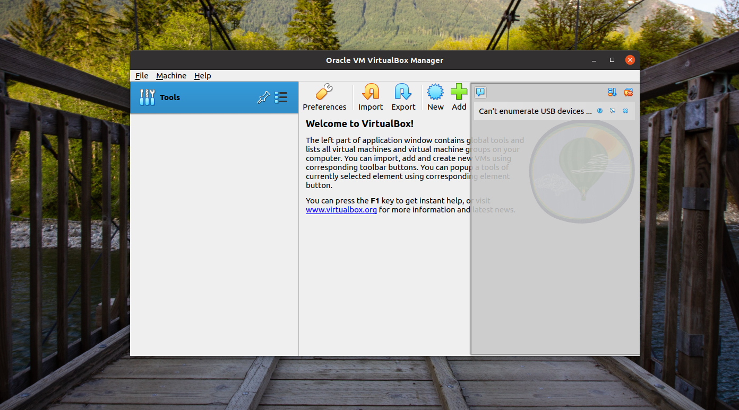Create a New virtual machine

pos(435,97)
